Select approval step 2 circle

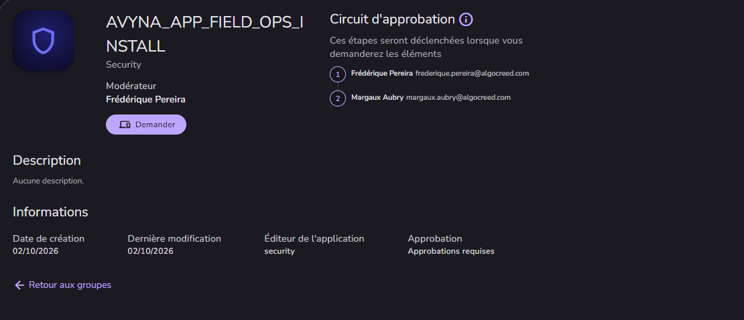338,98
